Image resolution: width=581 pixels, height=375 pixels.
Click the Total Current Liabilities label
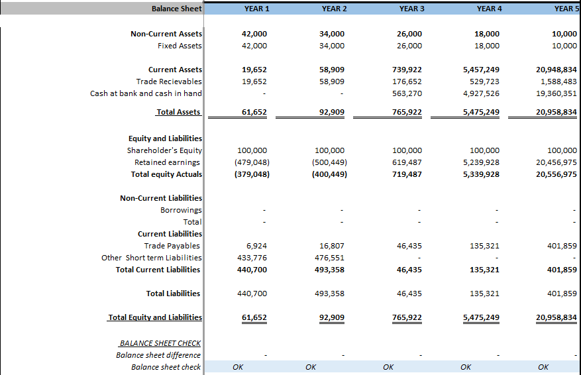158,269
